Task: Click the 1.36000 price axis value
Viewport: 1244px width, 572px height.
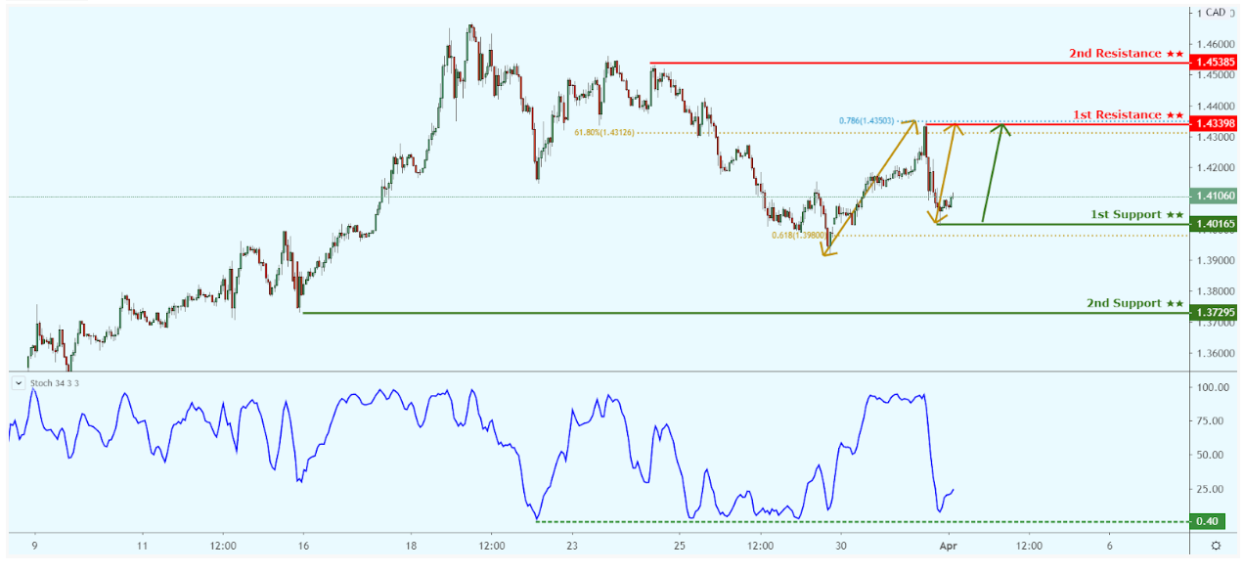Action: coord(1215,353)
